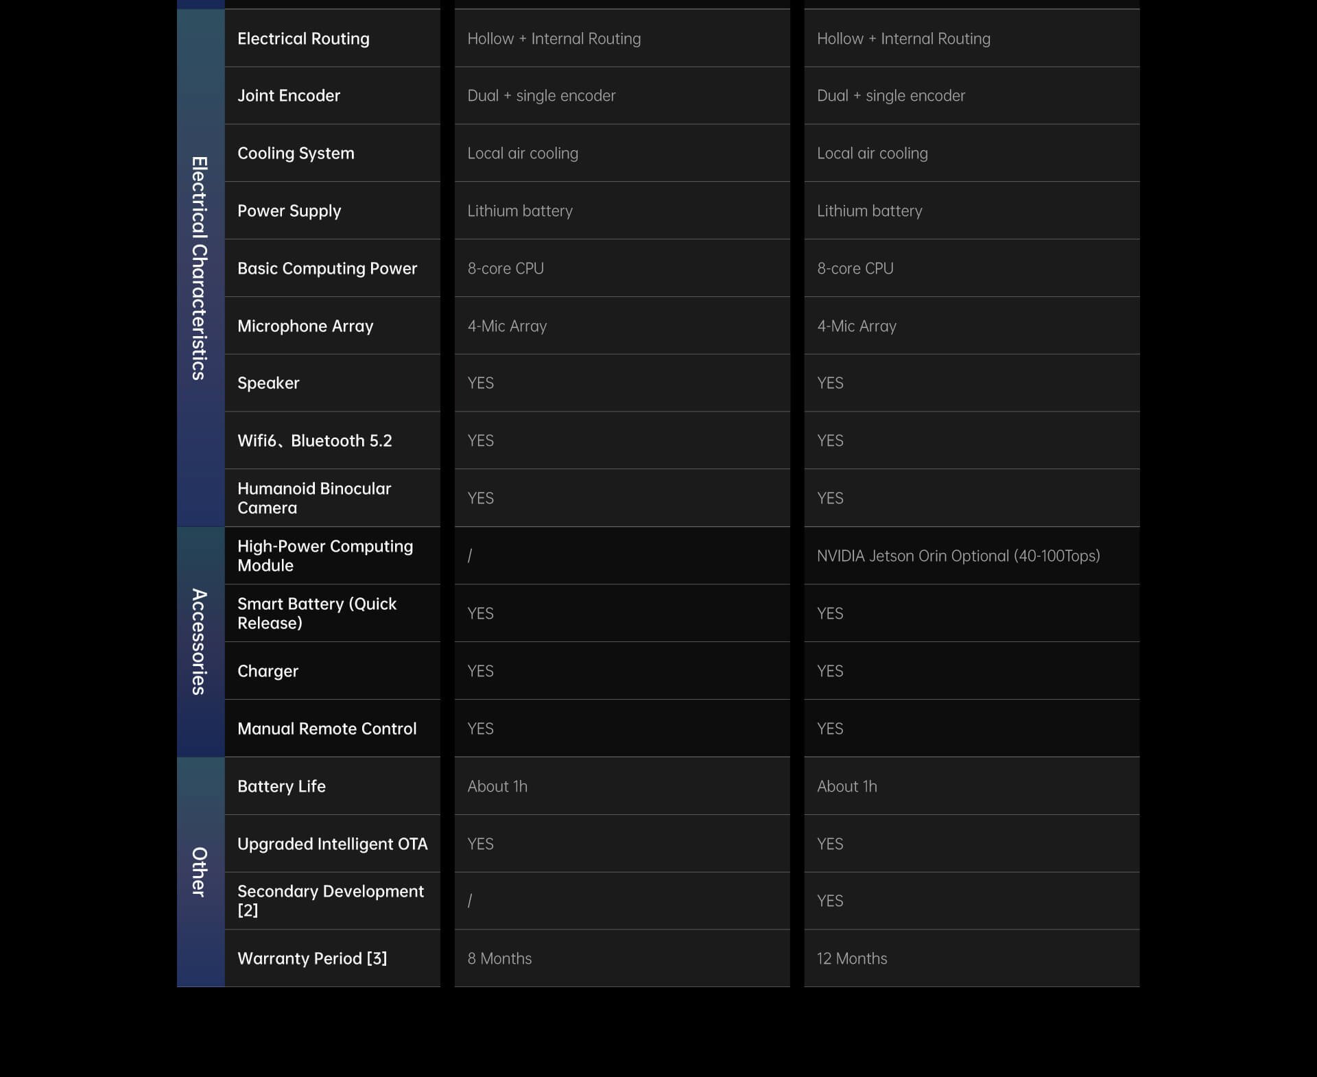Select the Humanoid Binocular Camera label
Viewport: 1317px width, 1077px height.
[314, 498]
